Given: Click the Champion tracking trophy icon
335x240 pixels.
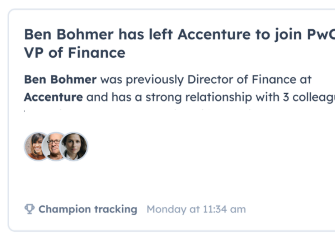Looking at the screenshot, I should [29, 209].
